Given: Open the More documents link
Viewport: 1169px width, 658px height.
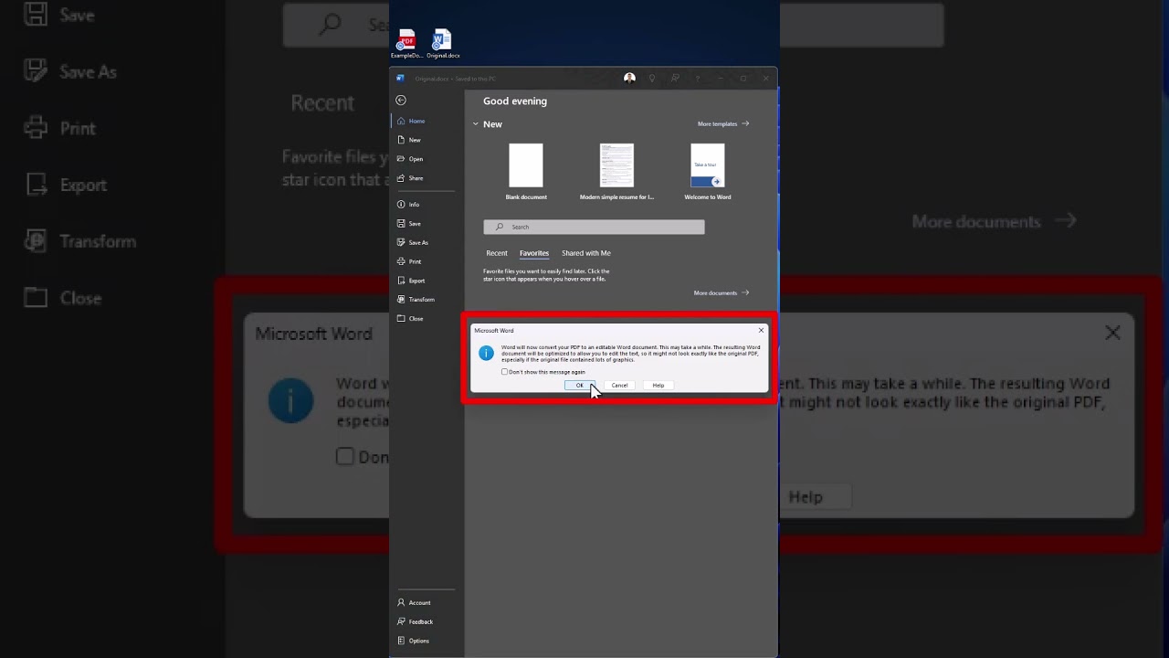Looking at the screenshot, I should pos(721,293).
